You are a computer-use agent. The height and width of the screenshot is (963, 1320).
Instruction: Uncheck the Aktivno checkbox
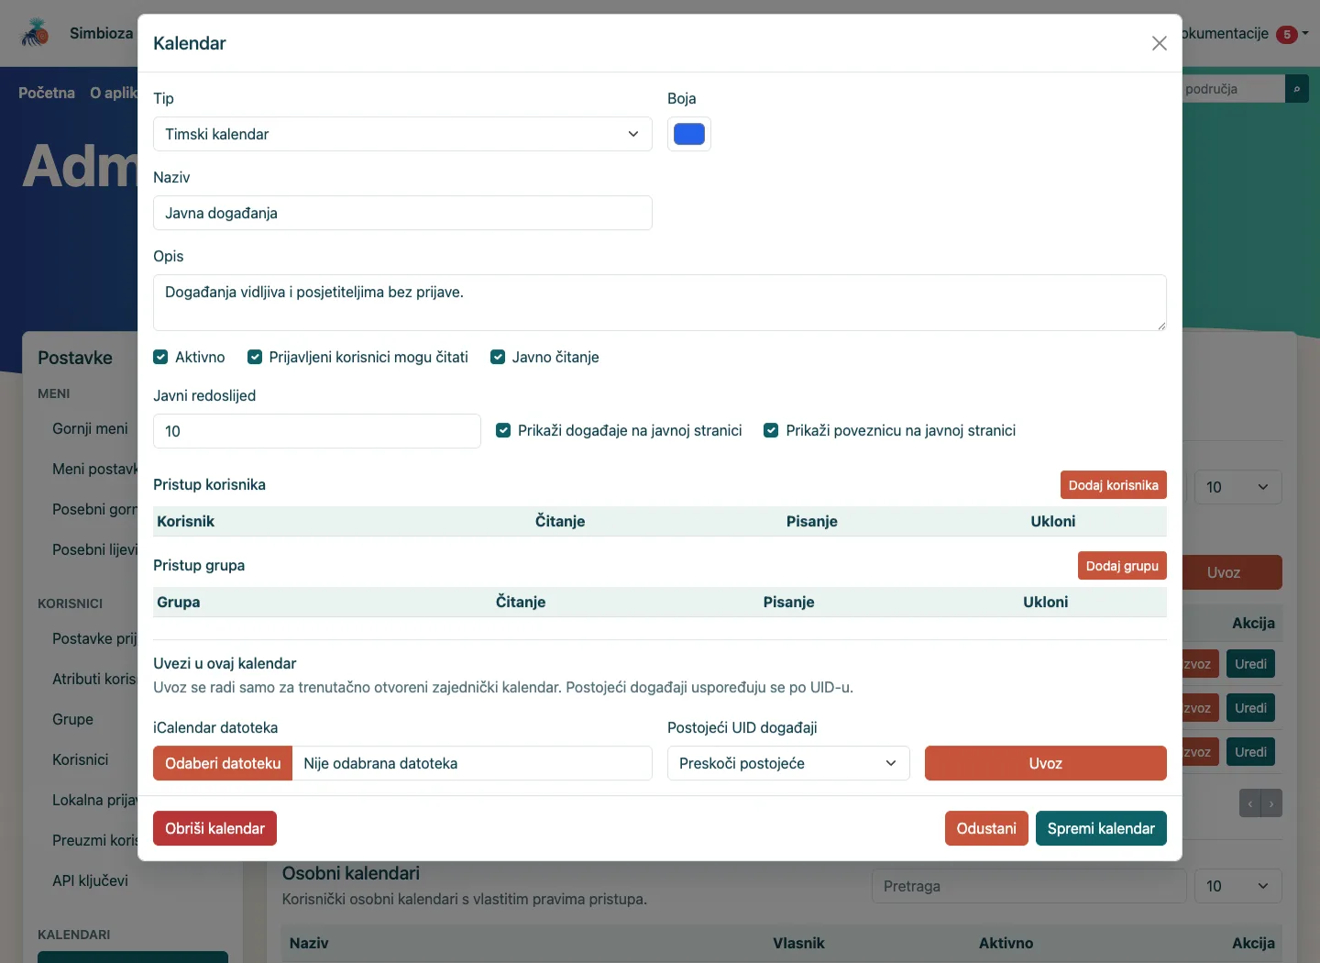pyautogui.click(x=160, y=357)
